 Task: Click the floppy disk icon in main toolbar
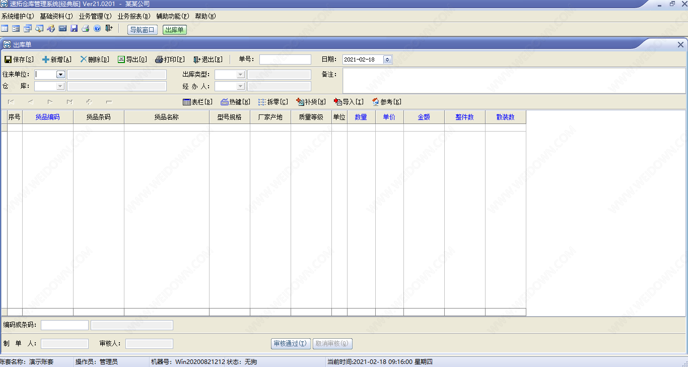[74, 29]
